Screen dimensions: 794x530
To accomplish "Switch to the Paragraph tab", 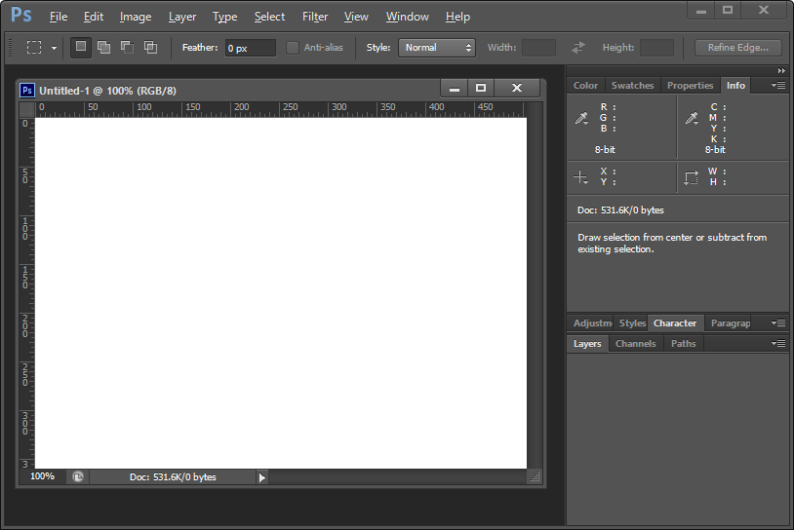I will pos(730,323).
